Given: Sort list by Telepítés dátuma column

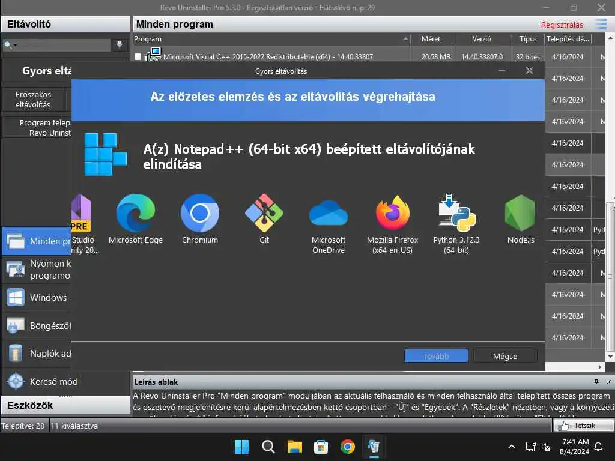Looking at the screenshot, I should click(x=568, y=39).
